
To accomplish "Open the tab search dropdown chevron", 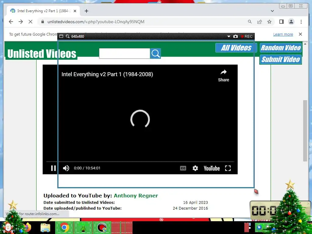I will tap(272, 11).
